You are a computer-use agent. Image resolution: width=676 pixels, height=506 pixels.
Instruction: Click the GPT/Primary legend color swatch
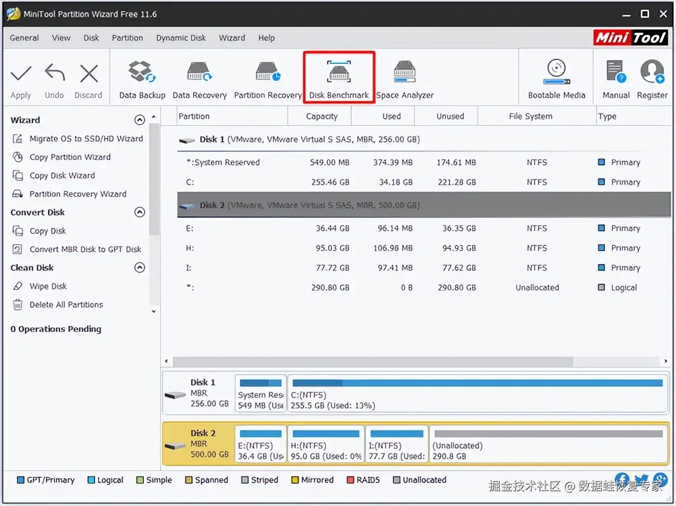pos(20,480)
